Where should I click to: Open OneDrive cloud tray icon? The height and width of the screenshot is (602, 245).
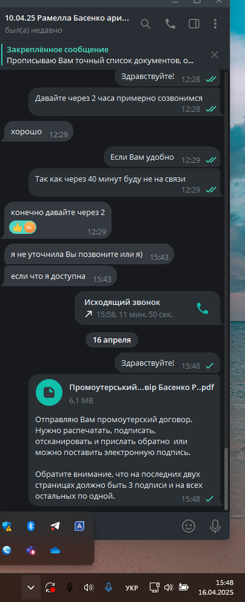click(x=55, y=550)
